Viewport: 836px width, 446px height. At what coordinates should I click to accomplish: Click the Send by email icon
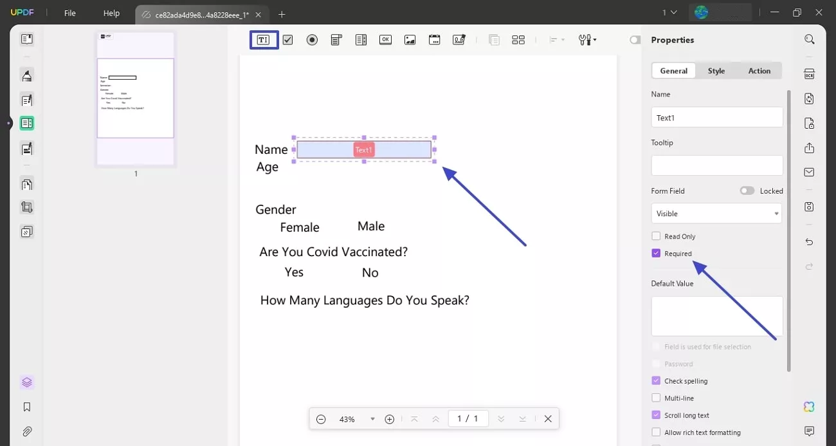pos(809,172)
